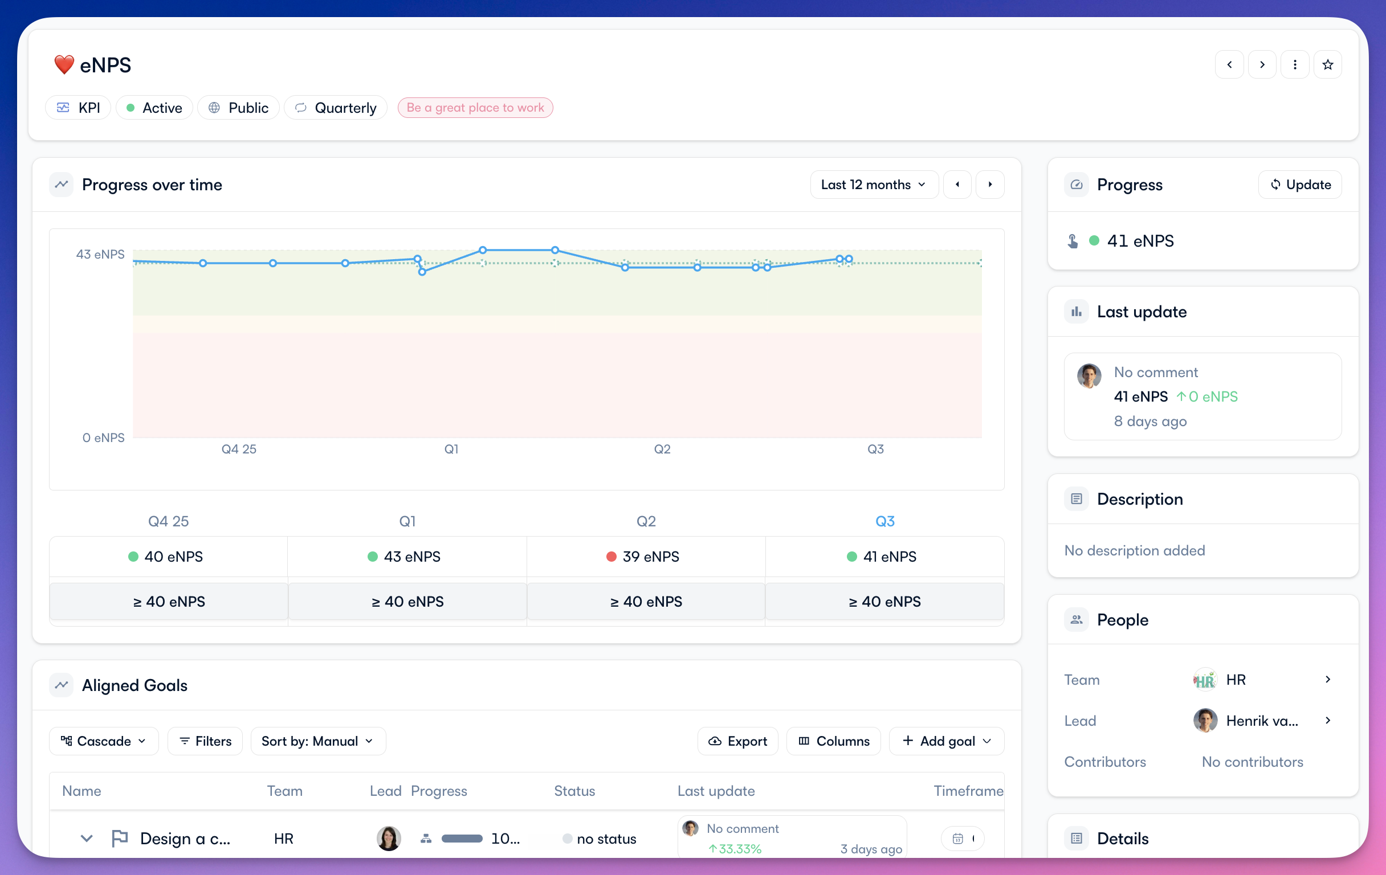Image resolution: width=1386 pixels, height=875 pixels.
Task: Click the 41 eNPS current progress value
Action: pyautogui.click(x=1140, y=241)
